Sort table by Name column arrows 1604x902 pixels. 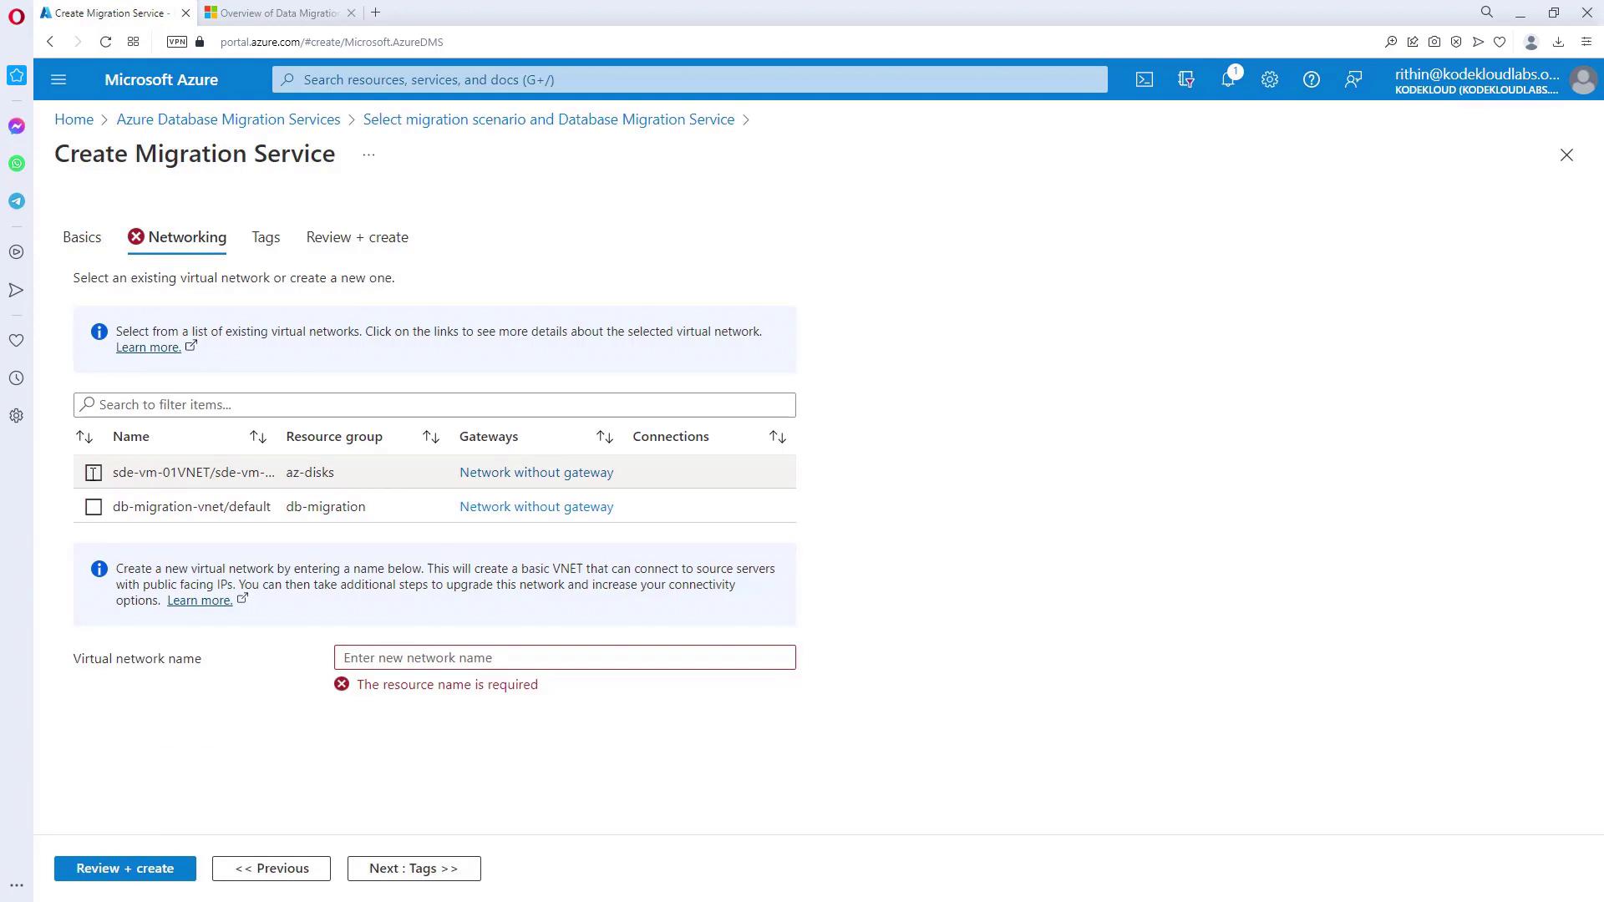point(258,437)
